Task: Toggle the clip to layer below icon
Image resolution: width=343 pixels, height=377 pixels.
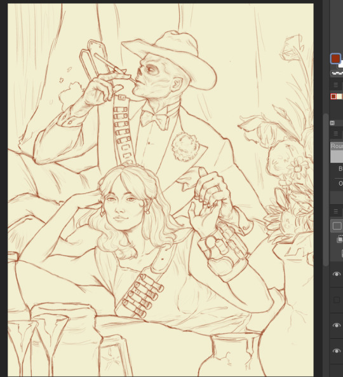Action: coord(340,239)
